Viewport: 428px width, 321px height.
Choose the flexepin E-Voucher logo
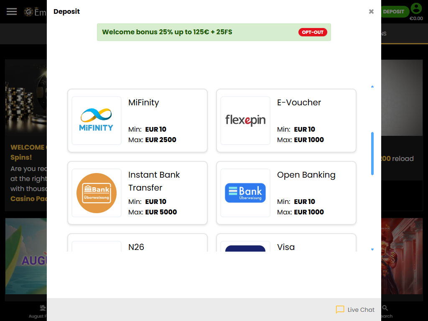[x=245, y=120]
